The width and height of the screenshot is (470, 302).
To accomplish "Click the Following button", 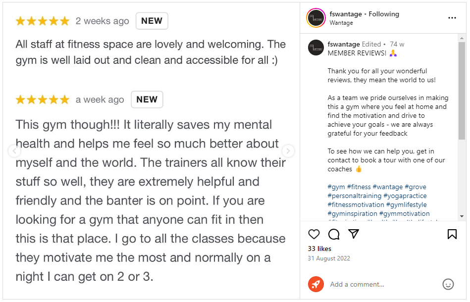I will (384, 14).
